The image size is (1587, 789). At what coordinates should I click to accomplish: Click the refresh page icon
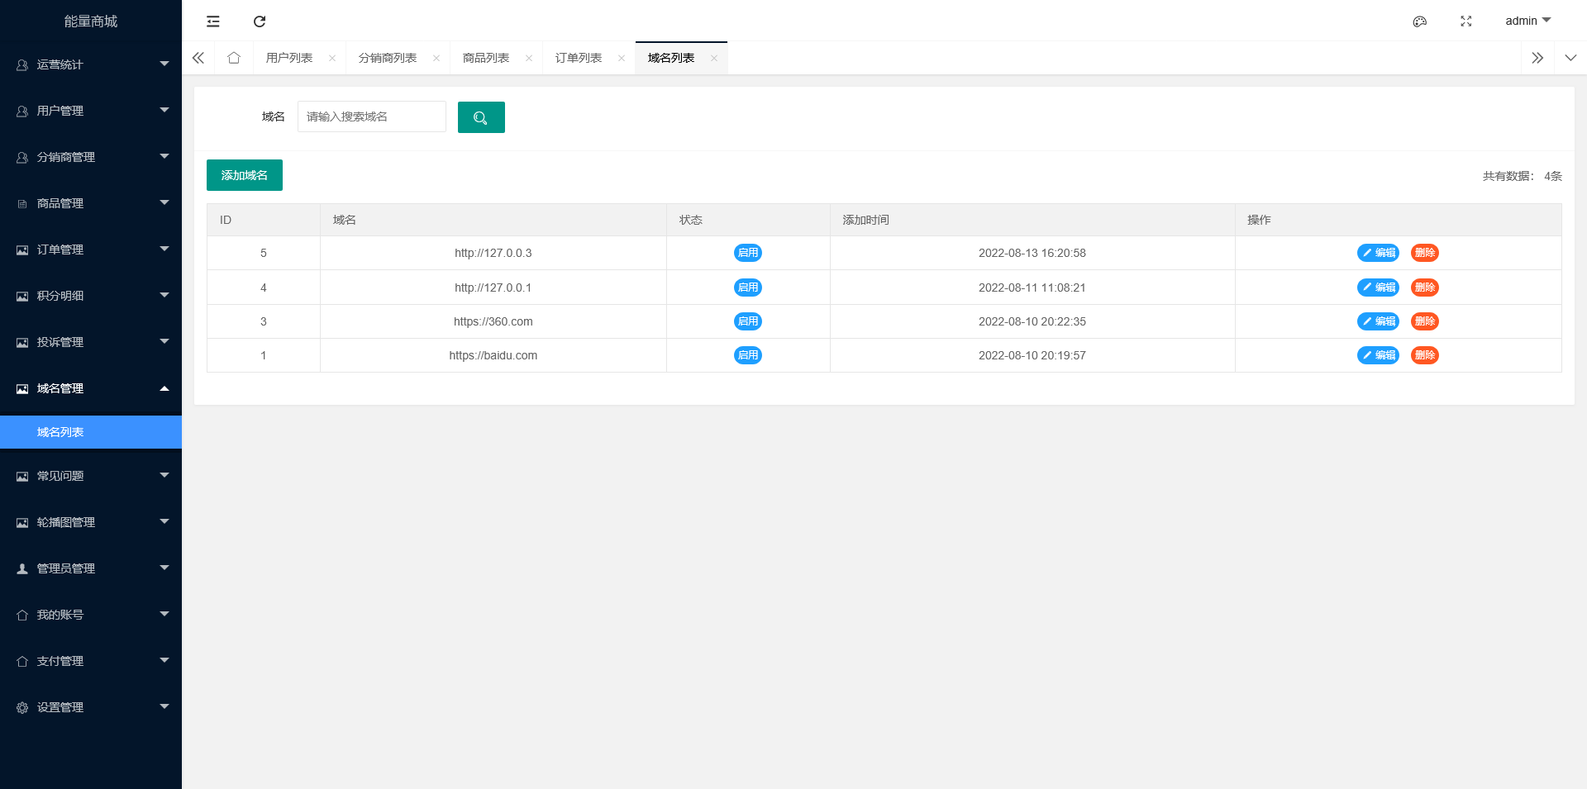pos(260,21)
